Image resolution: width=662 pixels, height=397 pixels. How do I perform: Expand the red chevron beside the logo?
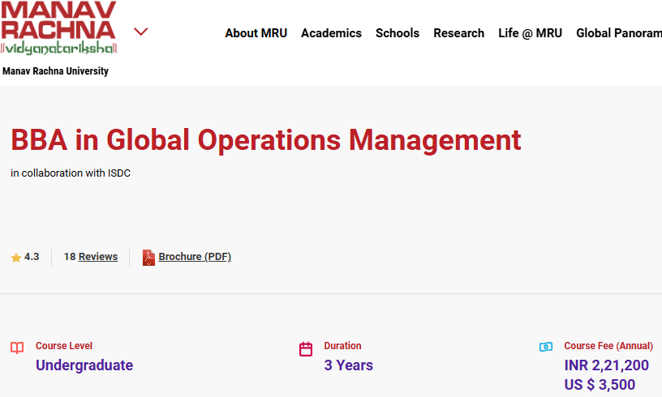pos(140,32)
